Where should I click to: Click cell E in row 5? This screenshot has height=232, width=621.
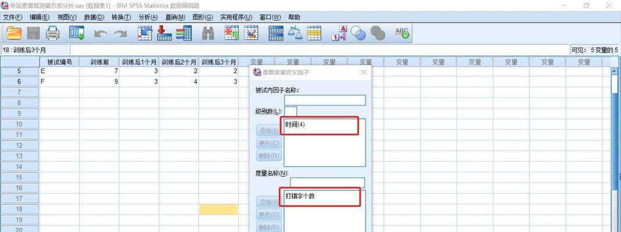pyautogui.click(x=59, y=71)
